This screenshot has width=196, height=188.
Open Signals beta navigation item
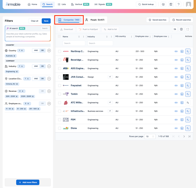103,4
